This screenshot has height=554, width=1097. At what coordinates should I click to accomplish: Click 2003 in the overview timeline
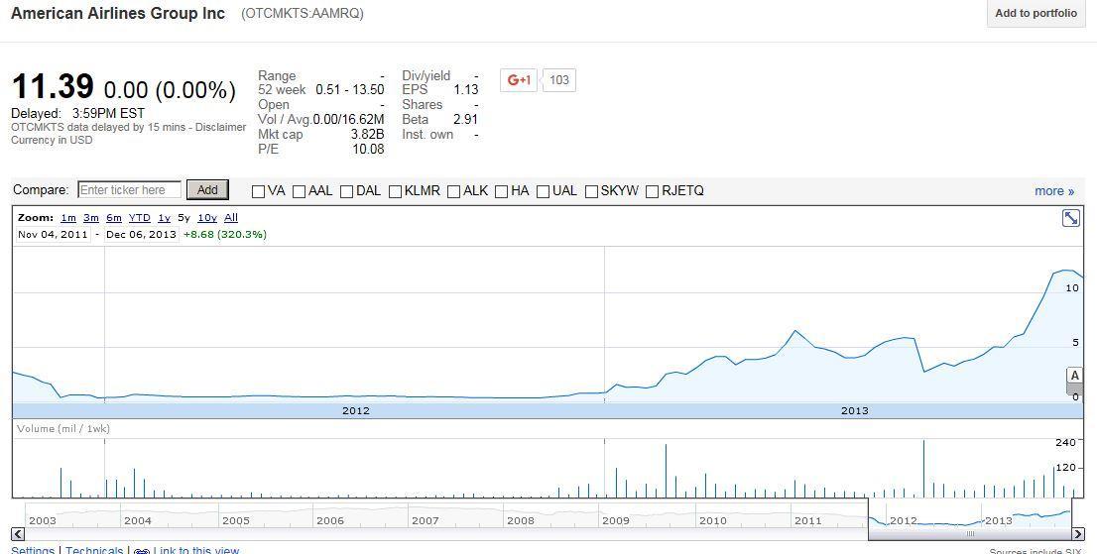coord(42,520)
